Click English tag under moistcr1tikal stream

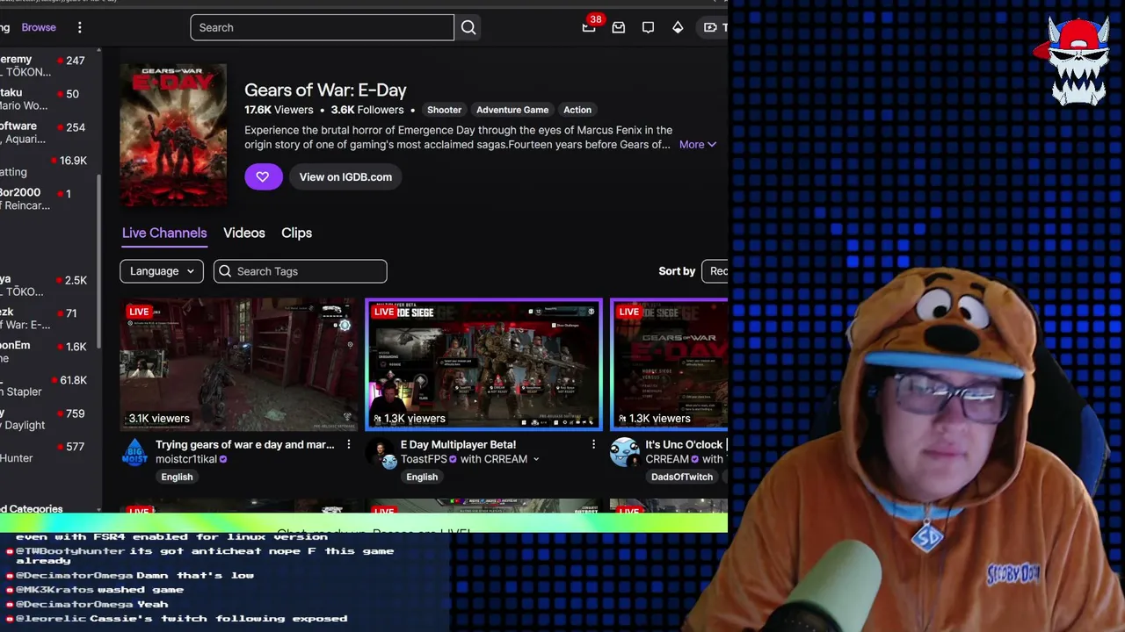[177, 477]
